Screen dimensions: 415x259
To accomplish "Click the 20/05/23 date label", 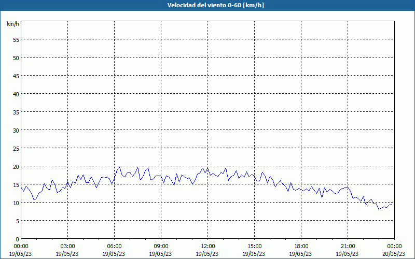I will 394,254.
